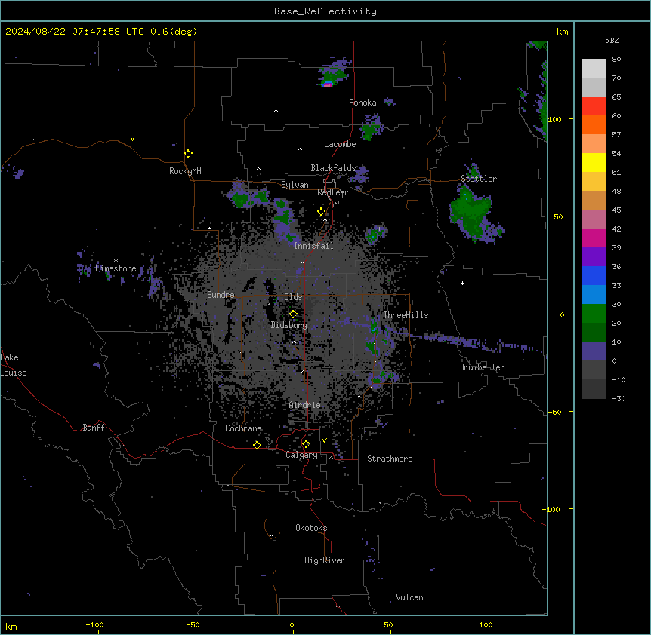Pick the bright green 20-30 dBZ legend swatch
651x635 pixels.
click(594, 314)
